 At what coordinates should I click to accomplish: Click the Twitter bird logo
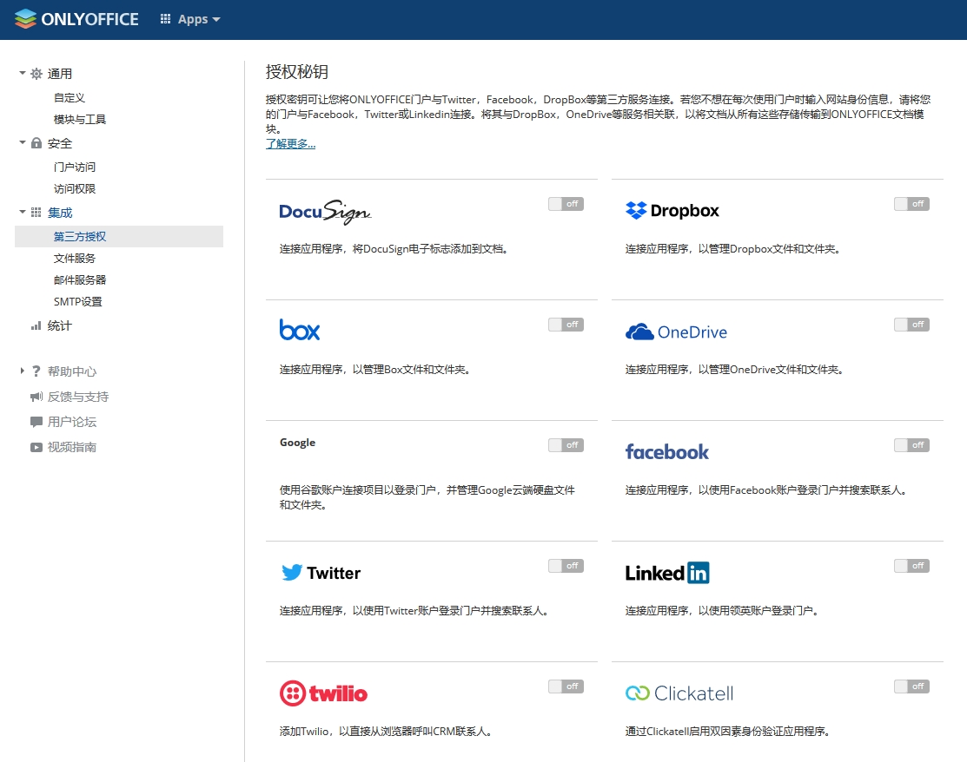tap(292, 573)
